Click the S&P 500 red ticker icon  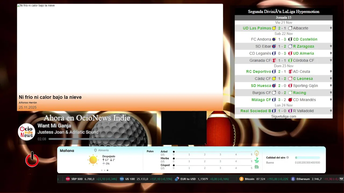click(x=68, y=179)
